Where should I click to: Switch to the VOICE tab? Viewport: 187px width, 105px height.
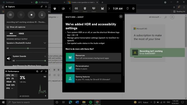21,34
